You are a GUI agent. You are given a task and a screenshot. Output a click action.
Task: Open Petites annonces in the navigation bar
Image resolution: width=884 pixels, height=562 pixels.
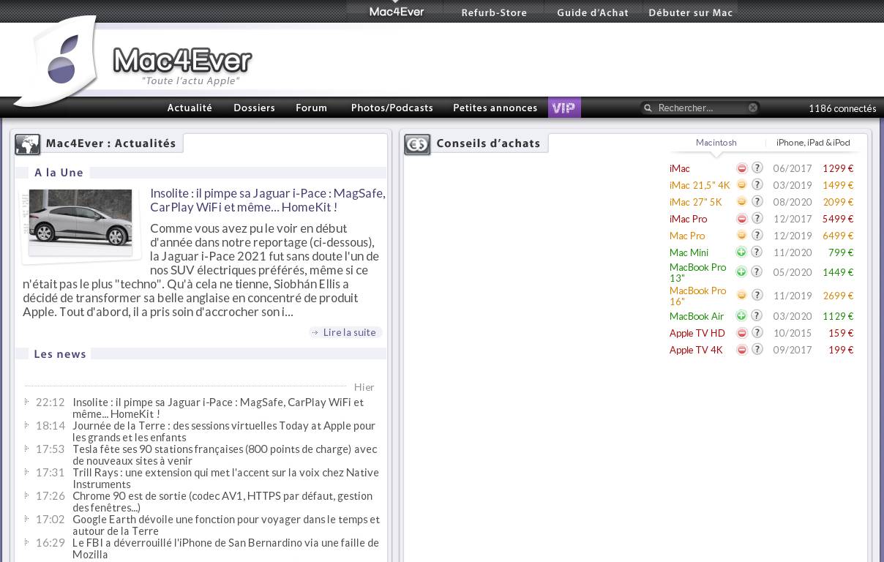[x=495, y=108]
